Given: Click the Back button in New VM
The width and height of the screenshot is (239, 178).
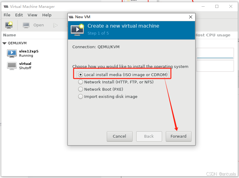Looking at the screenshot, I should (149, 136).
